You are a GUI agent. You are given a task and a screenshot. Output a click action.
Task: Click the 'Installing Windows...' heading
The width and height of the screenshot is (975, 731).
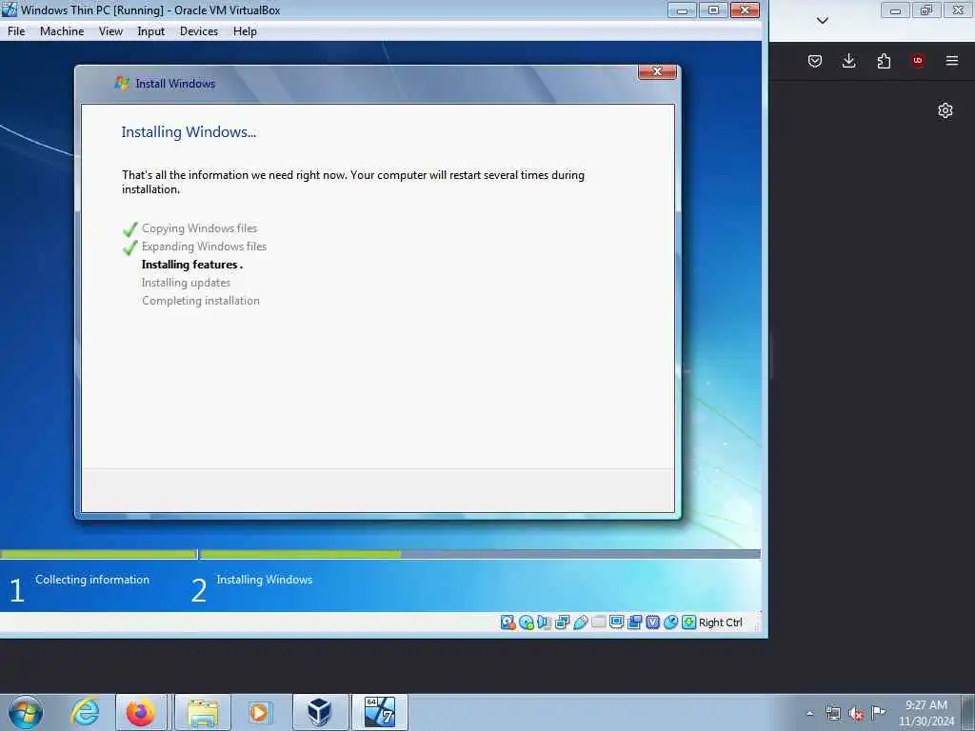[x=189, y=131]
